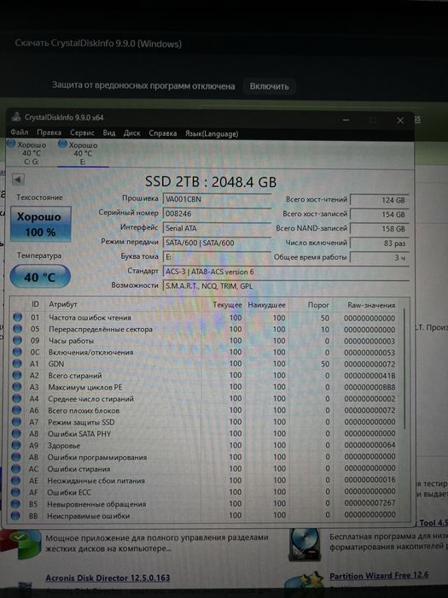Close the CrystalDiskInfo window

400,120
